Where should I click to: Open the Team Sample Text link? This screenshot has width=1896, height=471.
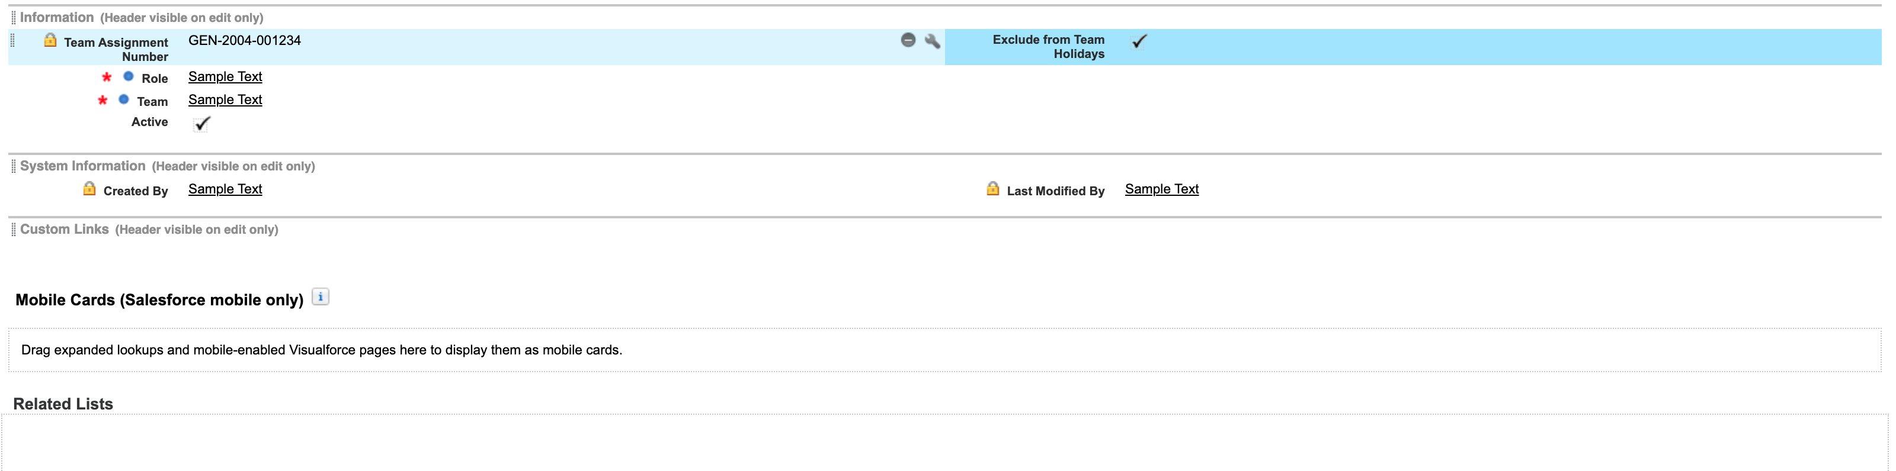pos(225,99)
